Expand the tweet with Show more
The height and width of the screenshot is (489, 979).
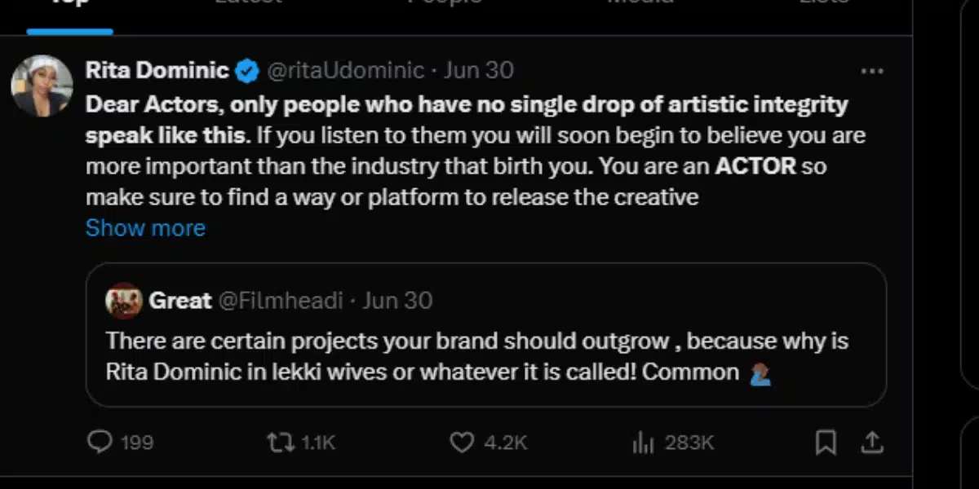(145, 227)
